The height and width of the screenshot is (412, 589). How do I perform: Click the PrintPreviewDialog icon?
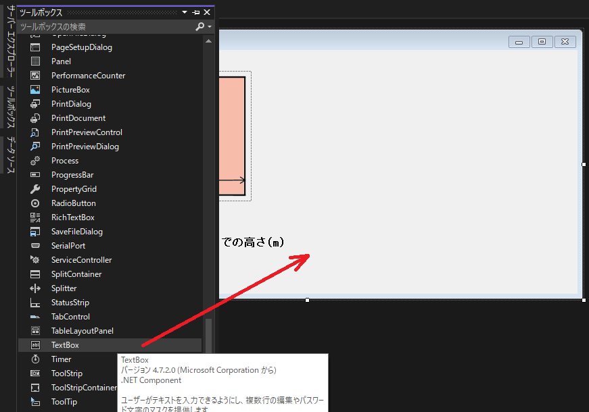[35, 147]
